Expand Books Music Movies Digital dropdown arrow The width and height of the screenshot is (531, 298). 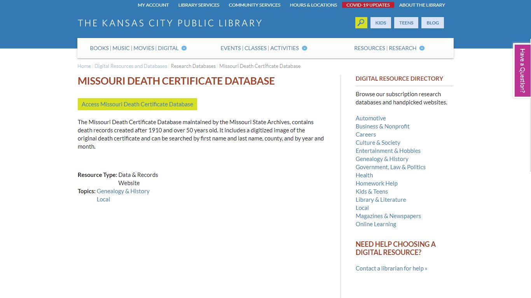tap(184, 48)
